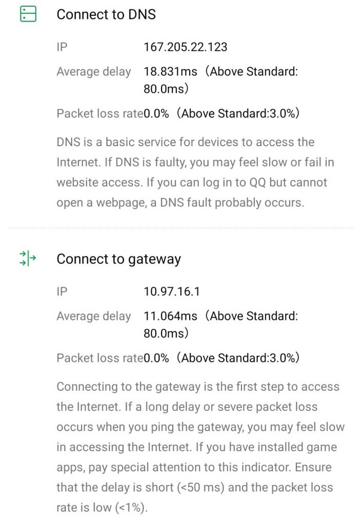Viewport: 363px width, 525px height.
Task: Click the gateway first step description paragraph
Action: 200,447
